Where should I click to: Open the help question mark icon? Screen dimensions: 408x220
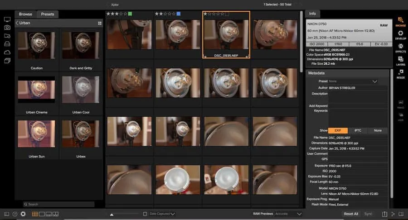pos(15,214)
